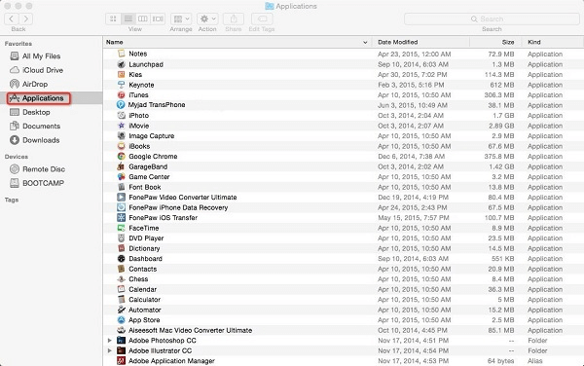Select the DVD Player icon
The image size is (584, 366).
[x=121, y=238]
